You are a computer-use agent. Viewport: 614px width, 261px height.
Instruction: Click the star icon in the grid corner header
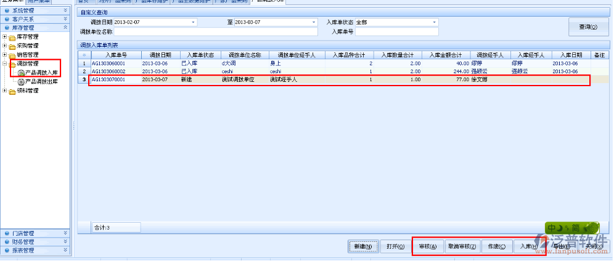point(84,55)
